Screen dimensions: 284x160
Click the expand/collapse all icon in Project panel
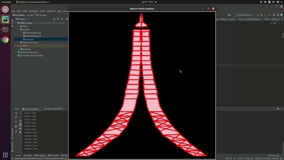58,19
